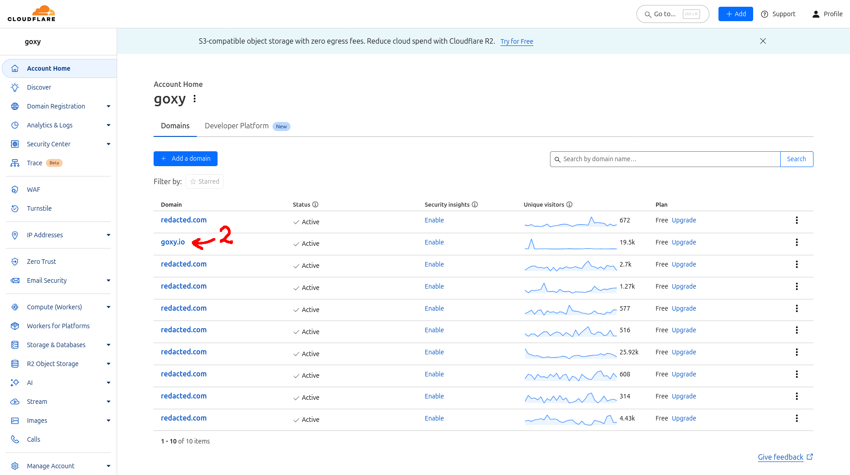Open the Calls section
The image size is (850, 475).
33,439
